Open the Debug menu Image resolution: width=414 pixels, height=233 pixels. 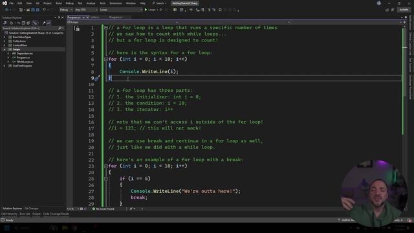pos(70,3)
